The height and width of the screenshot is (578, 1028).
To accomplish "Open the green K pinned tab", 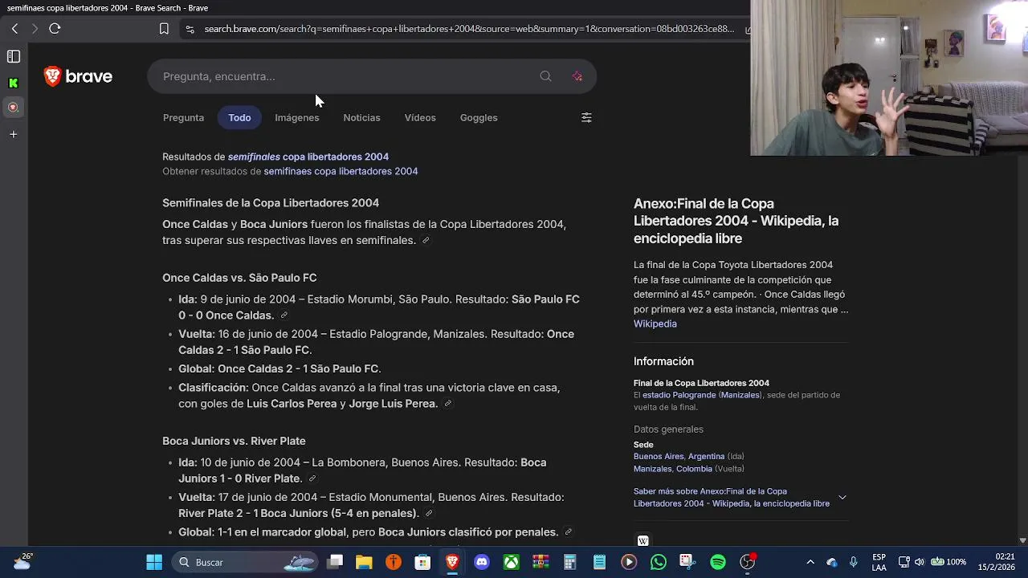I will 13,83.
